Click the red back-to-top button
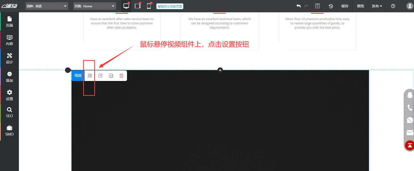Image resolution: width=414 pixels, height=171 pixels. click(410, 145)
